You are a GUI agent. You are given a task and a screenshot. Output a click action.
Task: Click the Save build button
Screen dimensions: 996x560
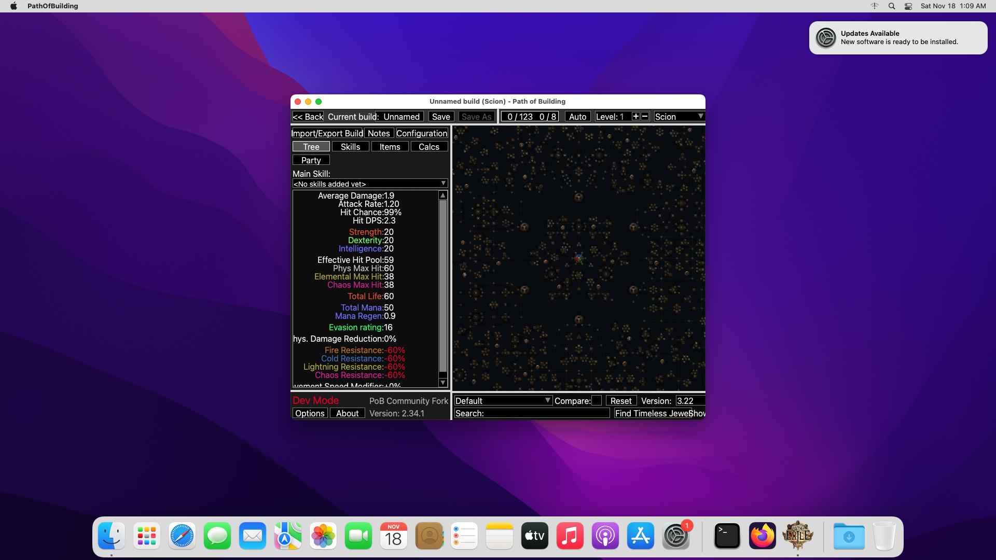pyautogui.click(x=441, y=116)
